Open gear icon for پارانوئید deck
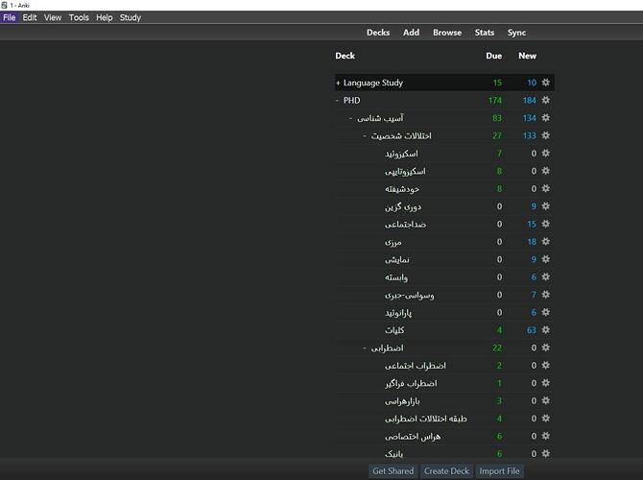 coord(545,312)
